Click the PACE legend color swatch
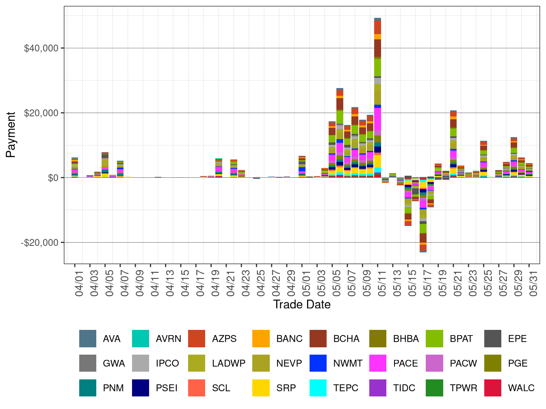Screen dimensions: 546x409 click(x=378, y=363)
